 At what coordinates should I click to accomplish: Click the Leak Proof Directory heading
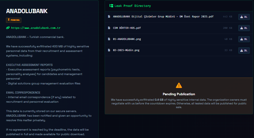pyautogui.click(x=133, y=6)
